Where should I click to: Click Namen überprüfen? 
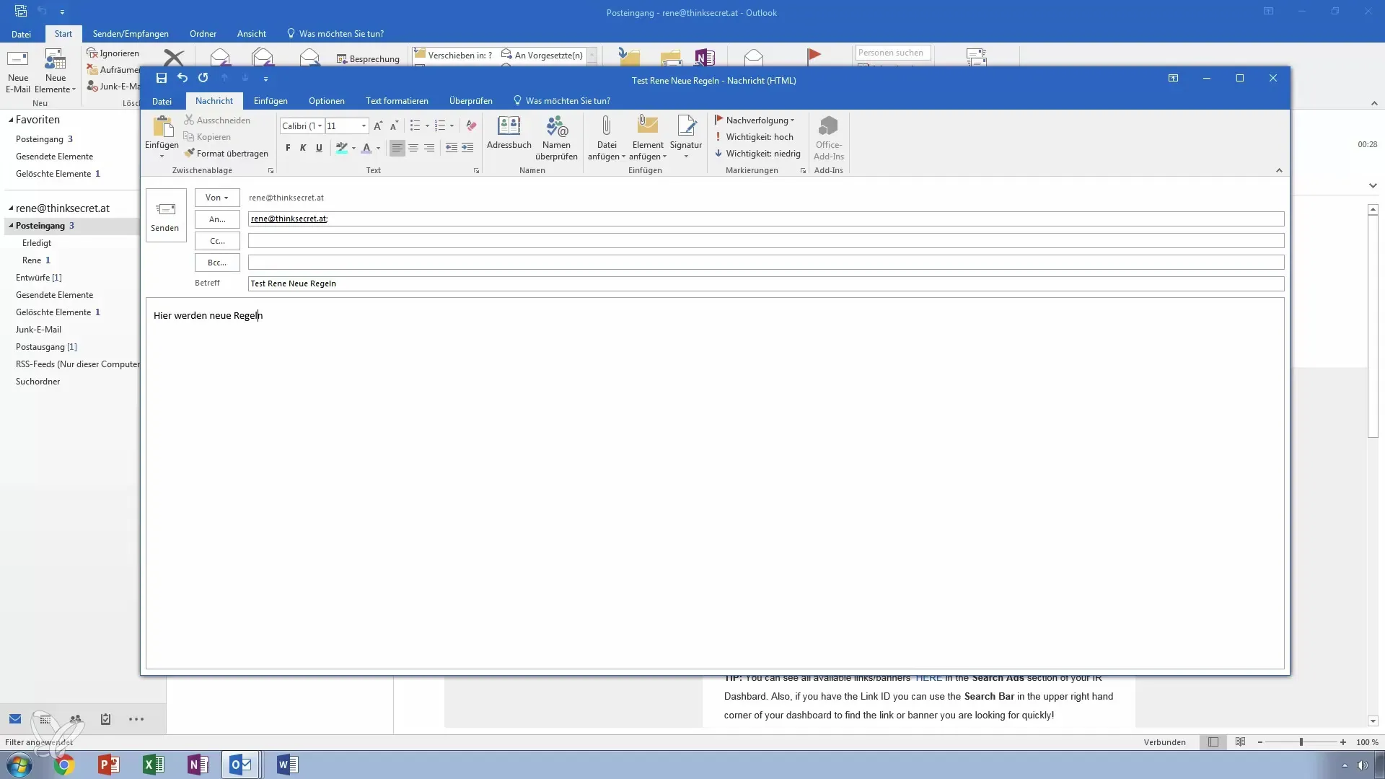tap(556, 138)
